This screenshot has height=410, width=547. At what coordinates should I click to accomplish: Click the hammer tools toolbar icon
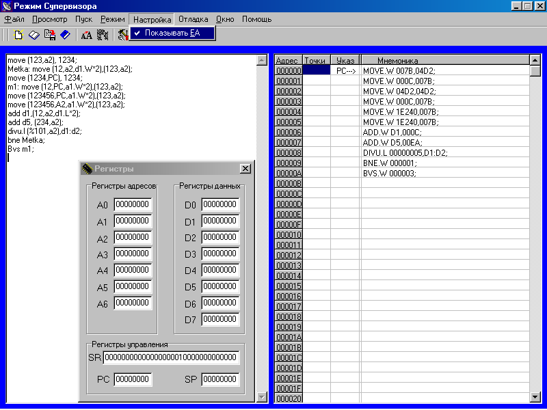pos(122,34)
